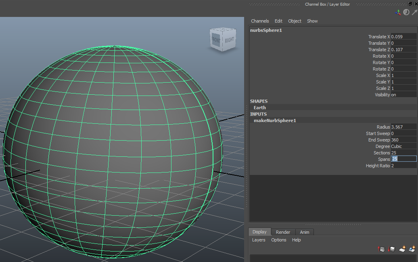
Task: Select the Height Ratio attribute label
Action: [378, 166]
